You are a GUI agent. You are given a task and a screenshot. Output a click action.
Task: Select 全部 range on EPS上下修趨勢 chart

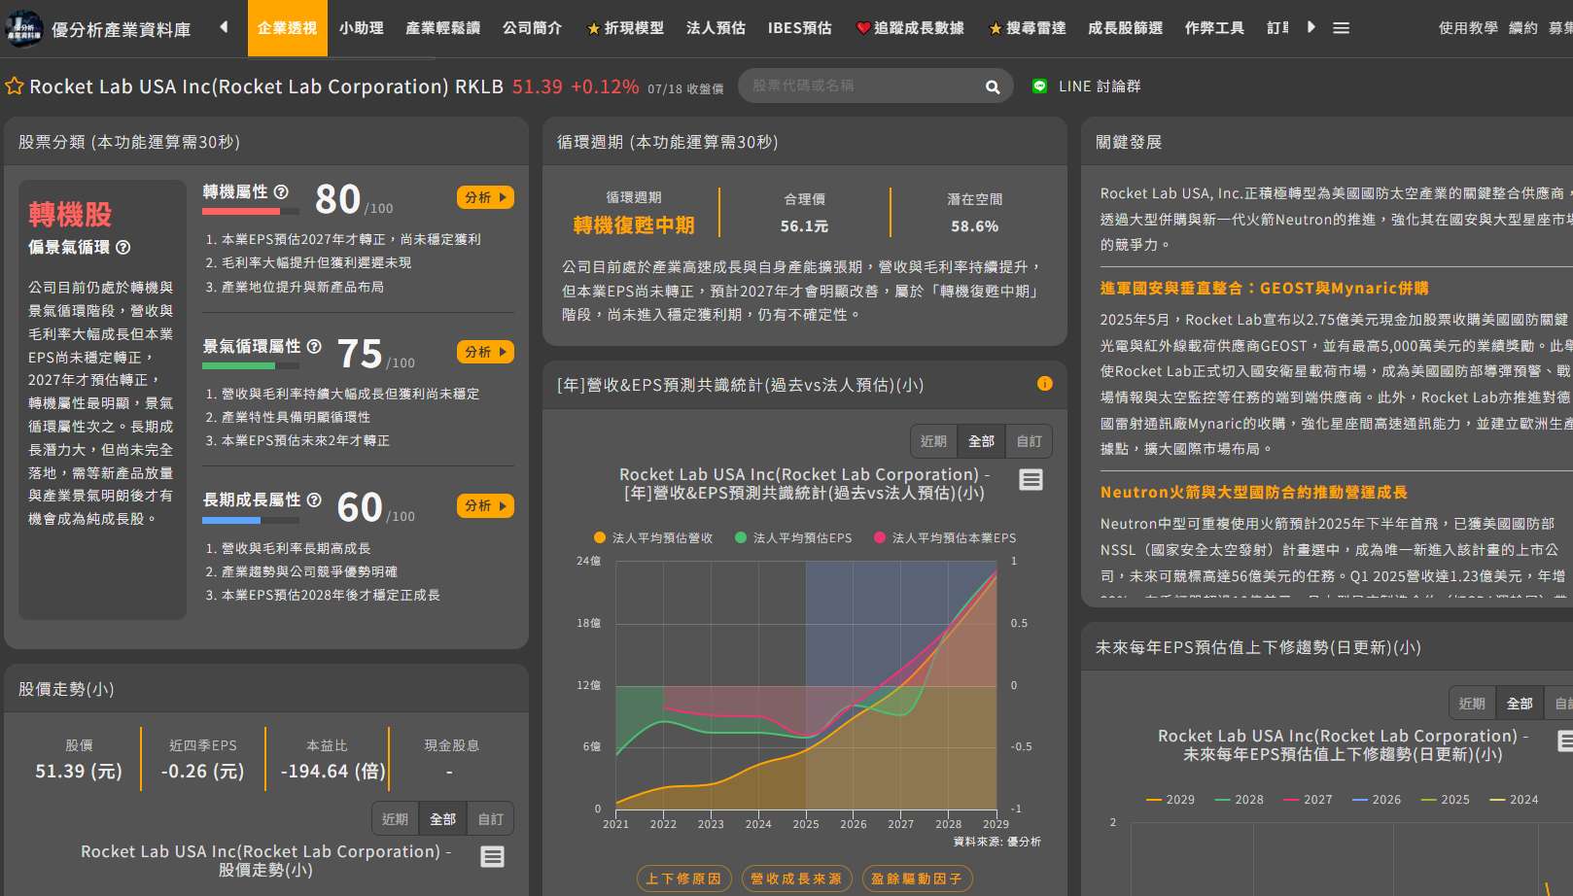1520,704
